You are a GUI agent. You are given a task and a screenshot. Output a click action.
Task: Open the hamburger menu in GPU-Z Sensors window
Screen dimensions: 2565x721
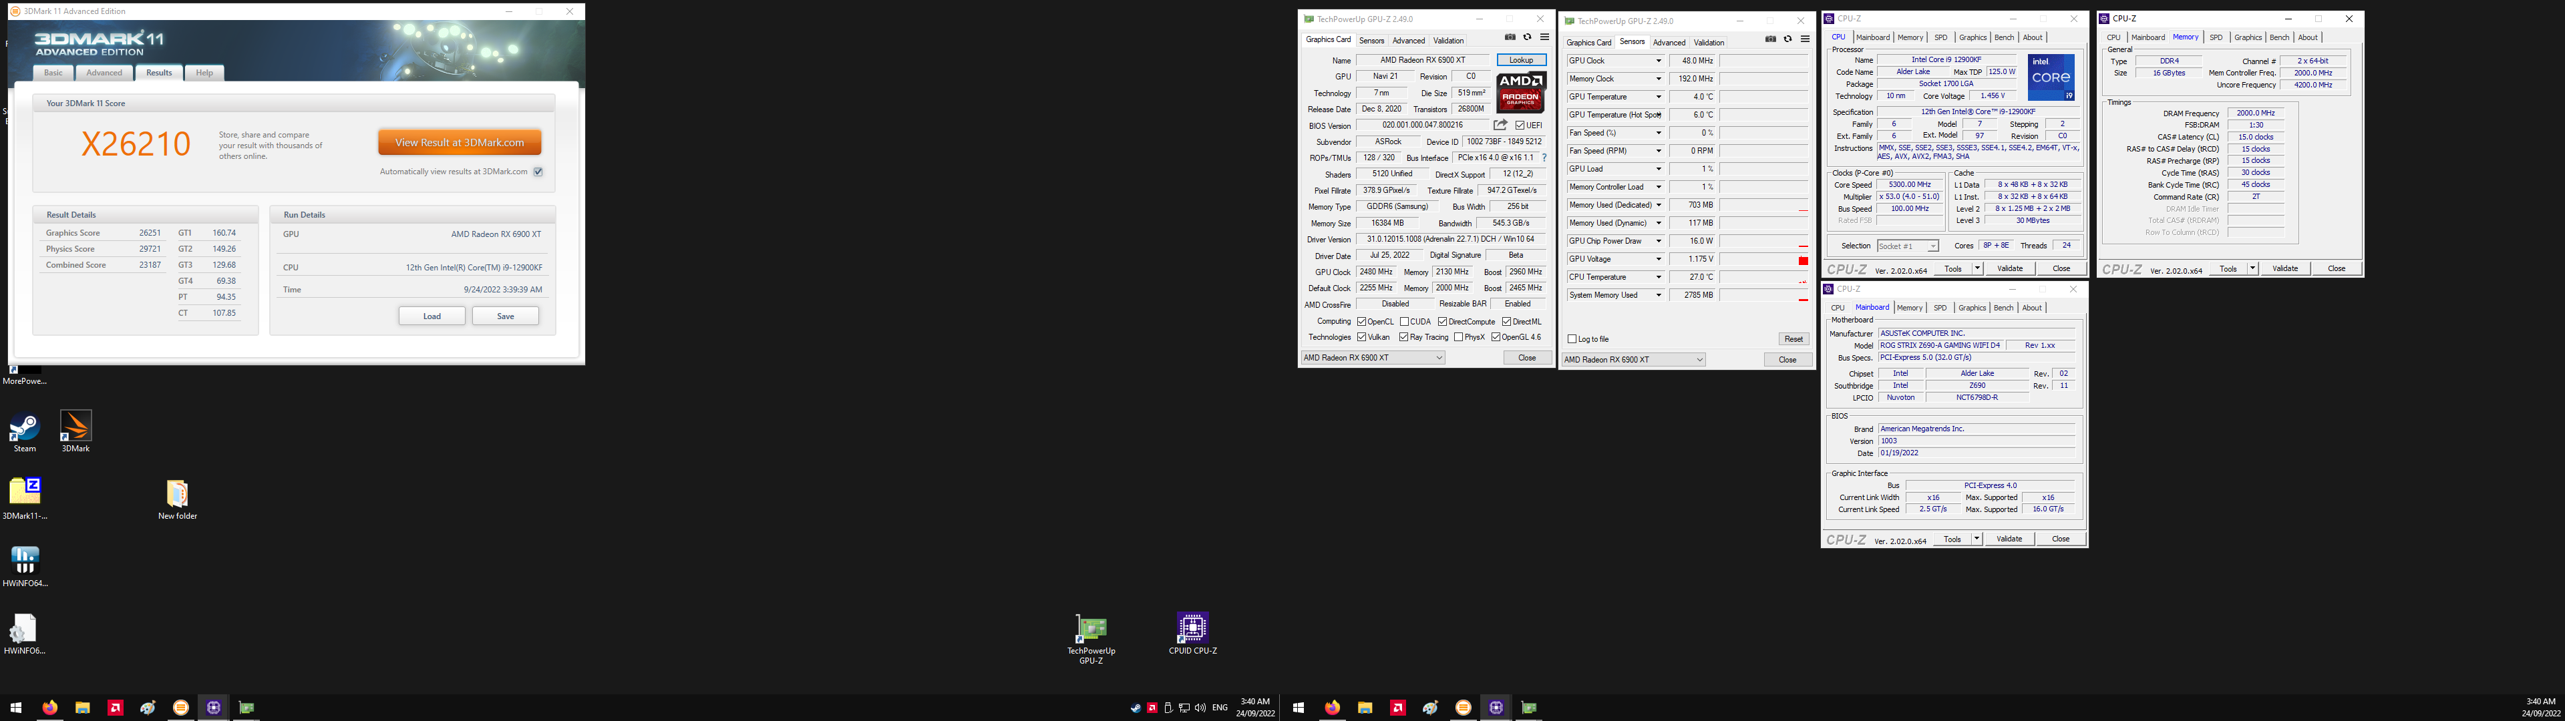point(1804,40)
